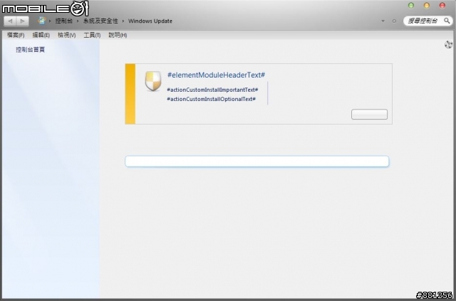This screenshot has height=301, width=456.
Task: Click the magnifier search icon
Action: (447, 21)
